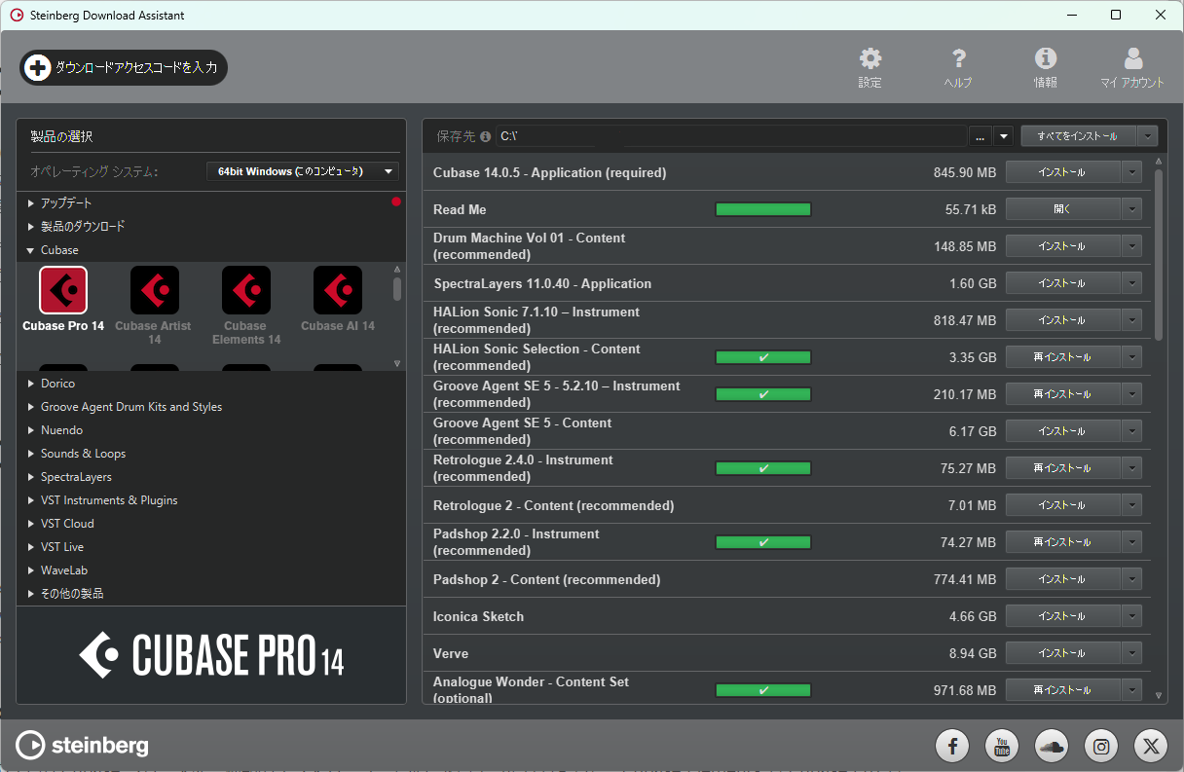Click the 保存先 path input field
The image size is (1184, 772).
(731, 136)
